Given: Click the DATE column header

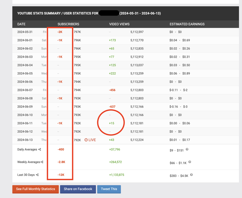Looking at the screenshot, I should [21, 24].
